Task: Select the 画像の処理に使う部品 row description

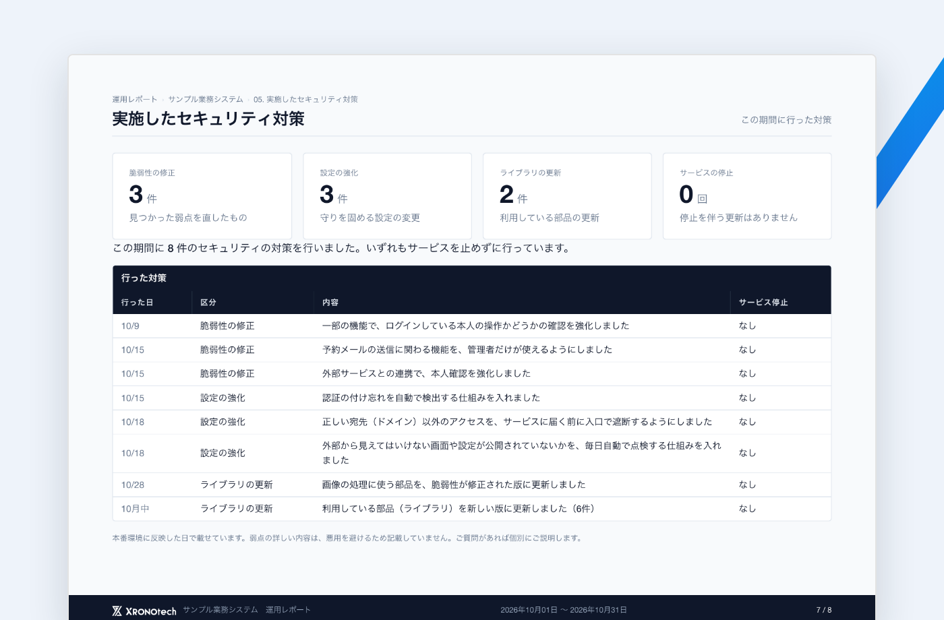Action: 454,485
